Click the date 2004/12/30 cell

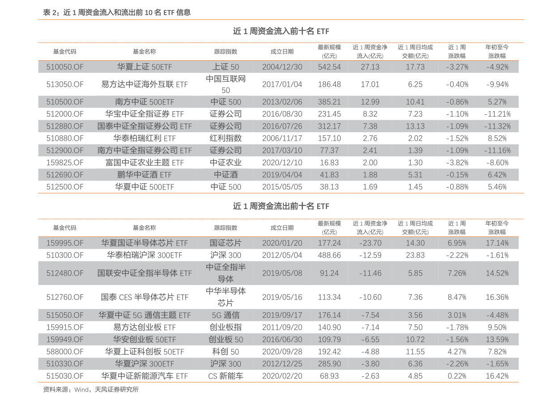[x=282, y=67]
